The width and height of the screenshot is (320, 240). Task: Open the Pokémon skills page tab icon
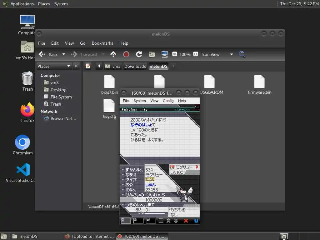(138, 221)
